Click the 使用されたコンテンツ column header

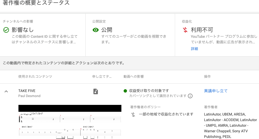click(35, 76)
